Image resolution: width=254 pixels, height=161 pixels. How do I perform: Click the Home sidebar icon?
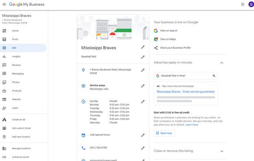(4, 31)
